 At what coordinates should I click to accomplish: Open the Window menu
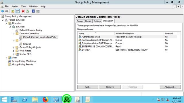[x=33, y=7]
